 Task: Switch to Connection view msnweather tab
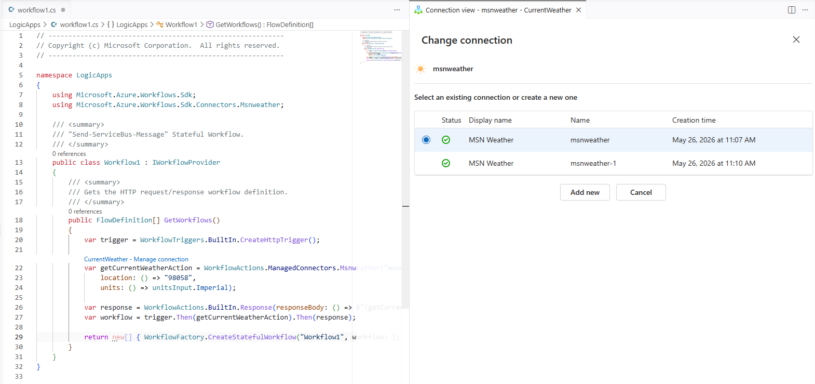coord(498,10)
